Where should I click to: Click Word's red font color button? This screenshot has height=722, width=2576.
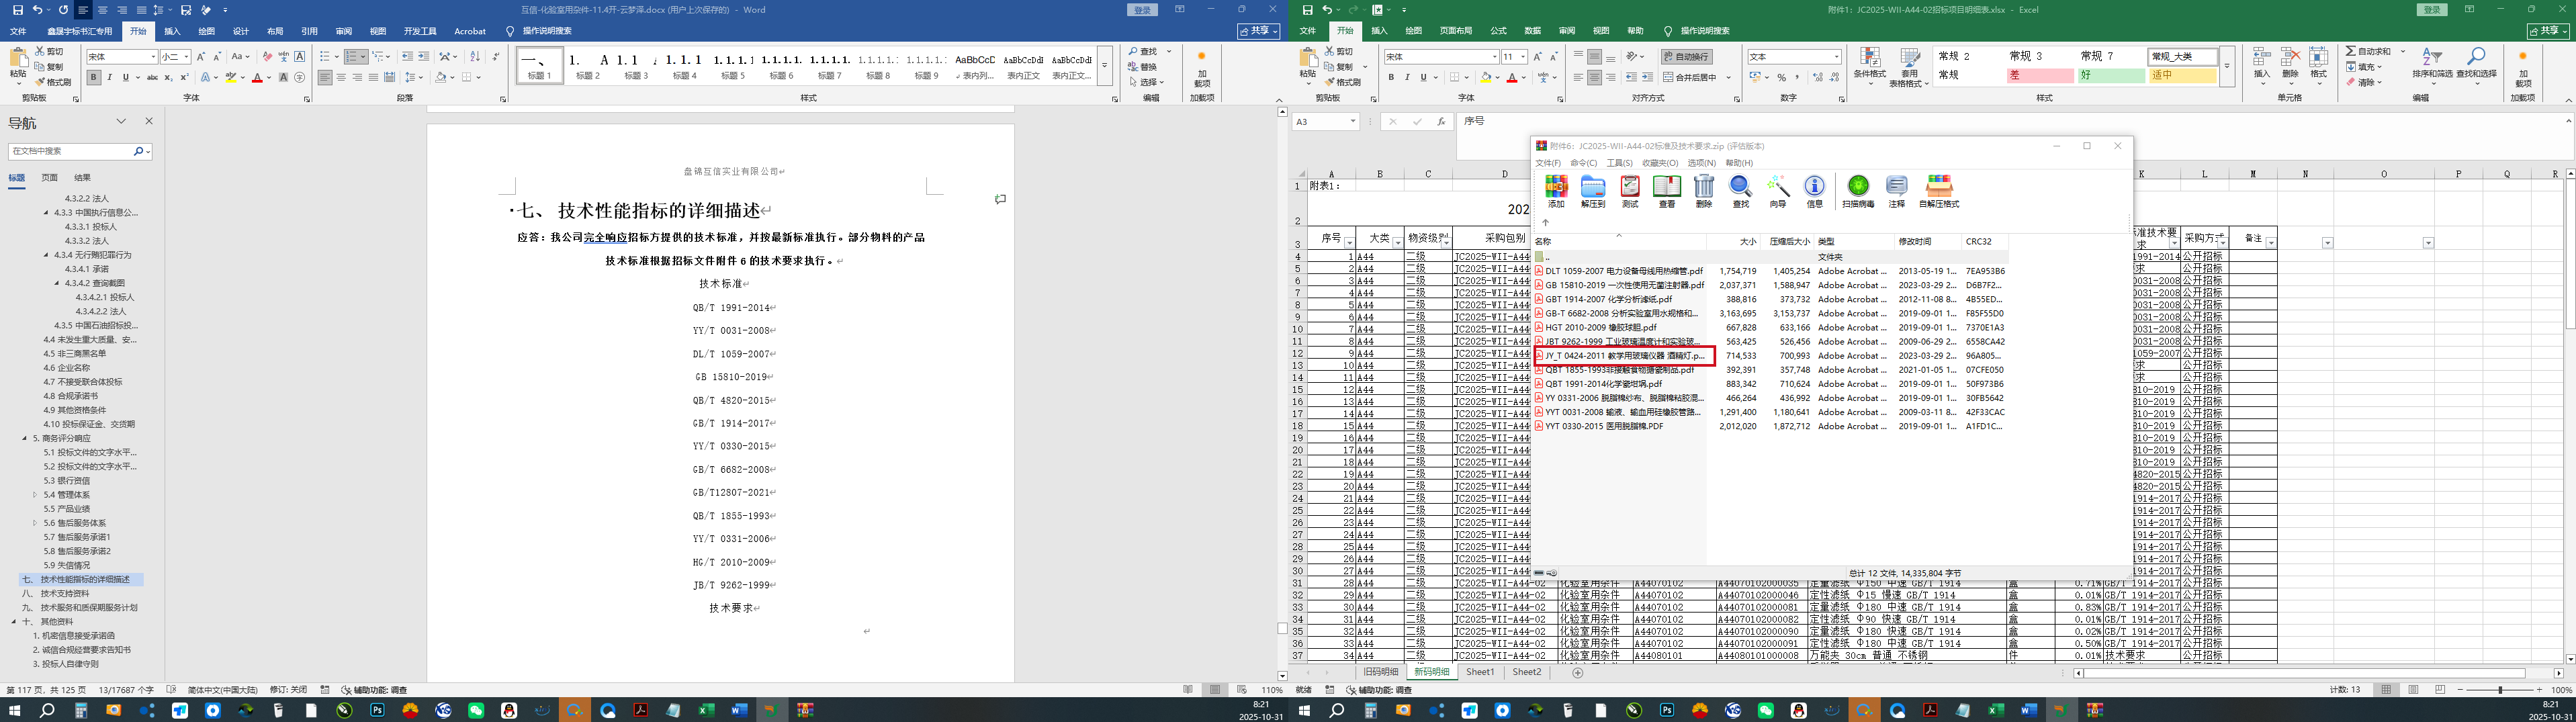[257, 77]
